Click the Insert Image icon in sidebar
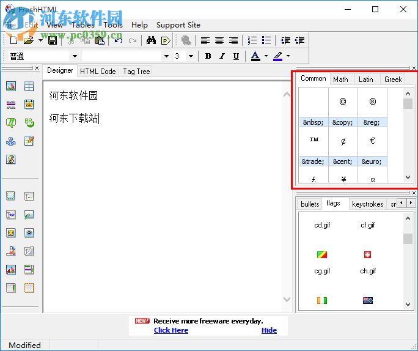The height and width of the screenshot is (351, 418). click(11, 86)
